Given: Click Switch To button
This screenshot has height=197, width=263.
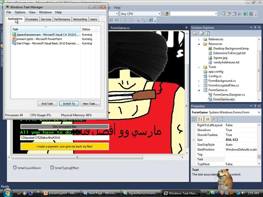Looking at the screenshot, I should 69,104.
